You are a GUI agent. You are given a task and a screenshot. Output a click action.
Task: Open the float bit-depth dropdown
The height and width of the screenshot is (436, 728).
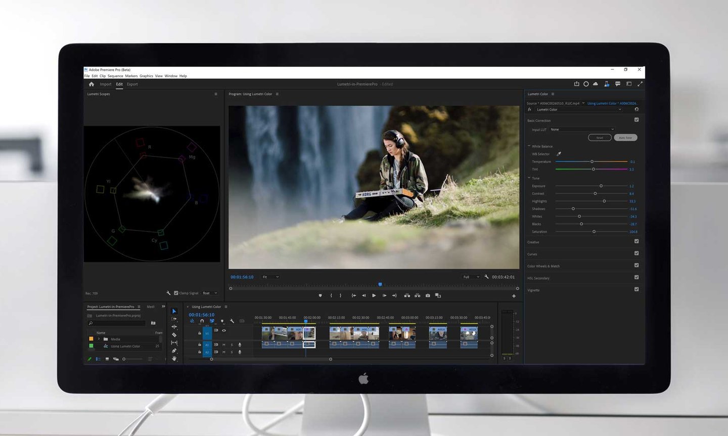pyautogui.click(x=209, y=293)
